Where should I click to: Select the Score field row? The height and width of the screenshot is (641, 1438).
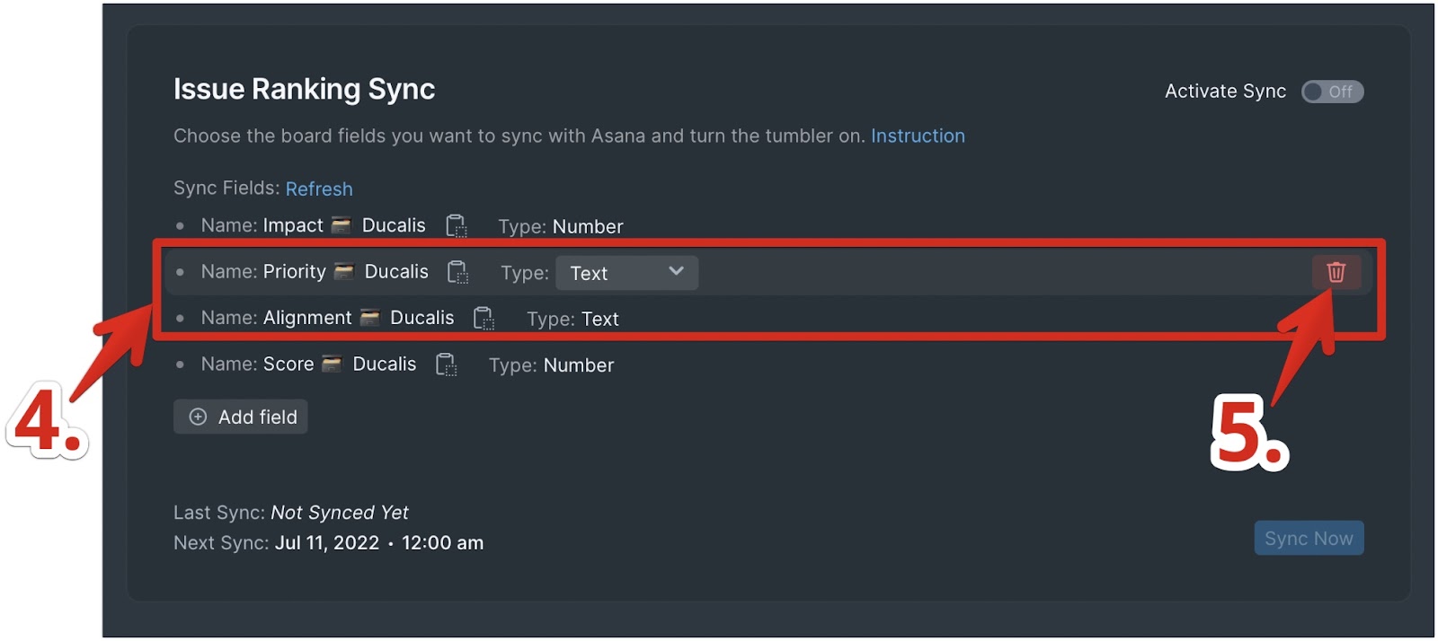(x=395, y=364)
